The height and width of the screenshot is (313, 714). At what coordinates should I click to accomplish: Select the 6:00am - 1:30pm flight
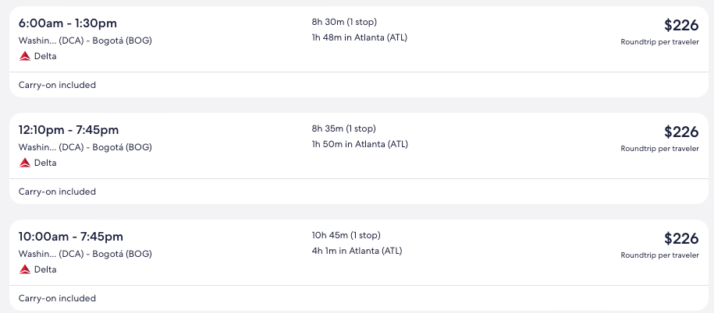pos(68,23)
